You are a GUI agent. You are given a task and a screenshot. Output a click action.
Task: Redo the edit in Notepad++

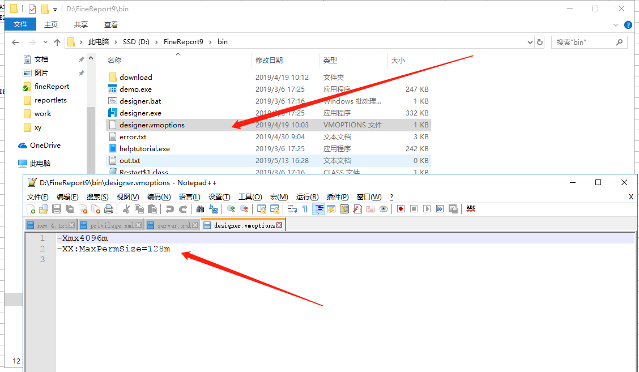[x=183, y=209]
